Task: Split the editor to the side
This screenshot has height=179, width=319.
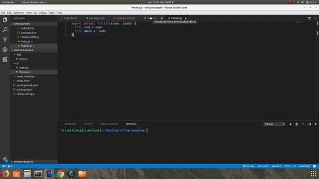Action: coord(309,18)
